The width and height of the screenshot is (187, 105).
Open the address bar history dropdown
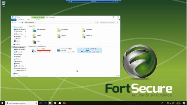point(96,22)
